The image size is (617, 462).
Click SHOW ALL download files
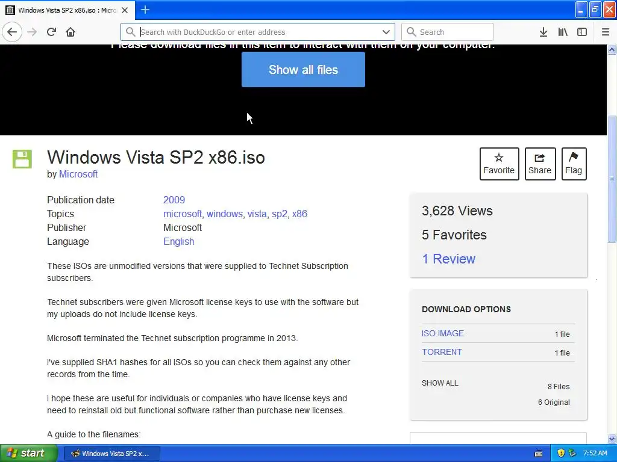(x=440, y=383)
